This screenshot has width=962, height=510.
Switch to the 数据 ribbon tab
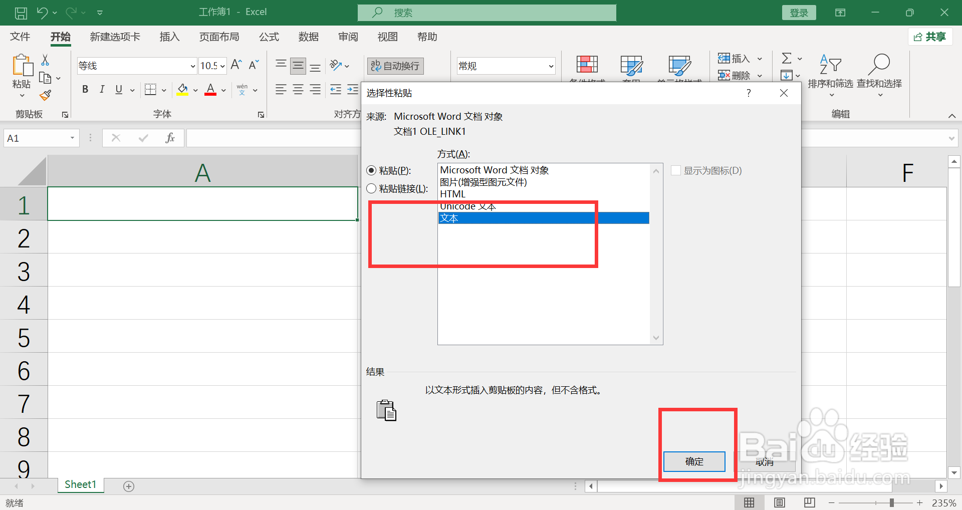pos(309,37)
